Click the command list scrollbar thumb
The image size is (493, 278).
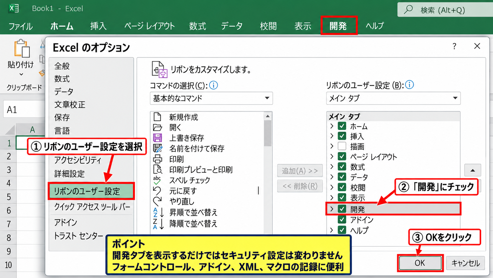point(268,134)
